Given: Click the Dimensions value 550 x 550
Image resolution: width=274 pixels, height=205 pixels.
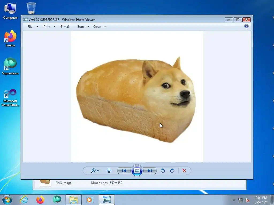Looking at the screenshot, I should [116, 183].
